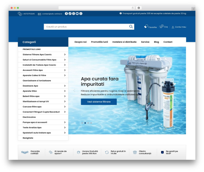Expand Spalatorii auto tratare apa chevron
This screenshot has height=172, width=204.
65,133
